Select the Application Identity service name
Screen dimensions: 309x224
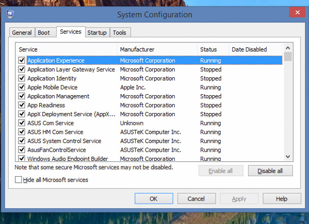click(x=52, y=78)
